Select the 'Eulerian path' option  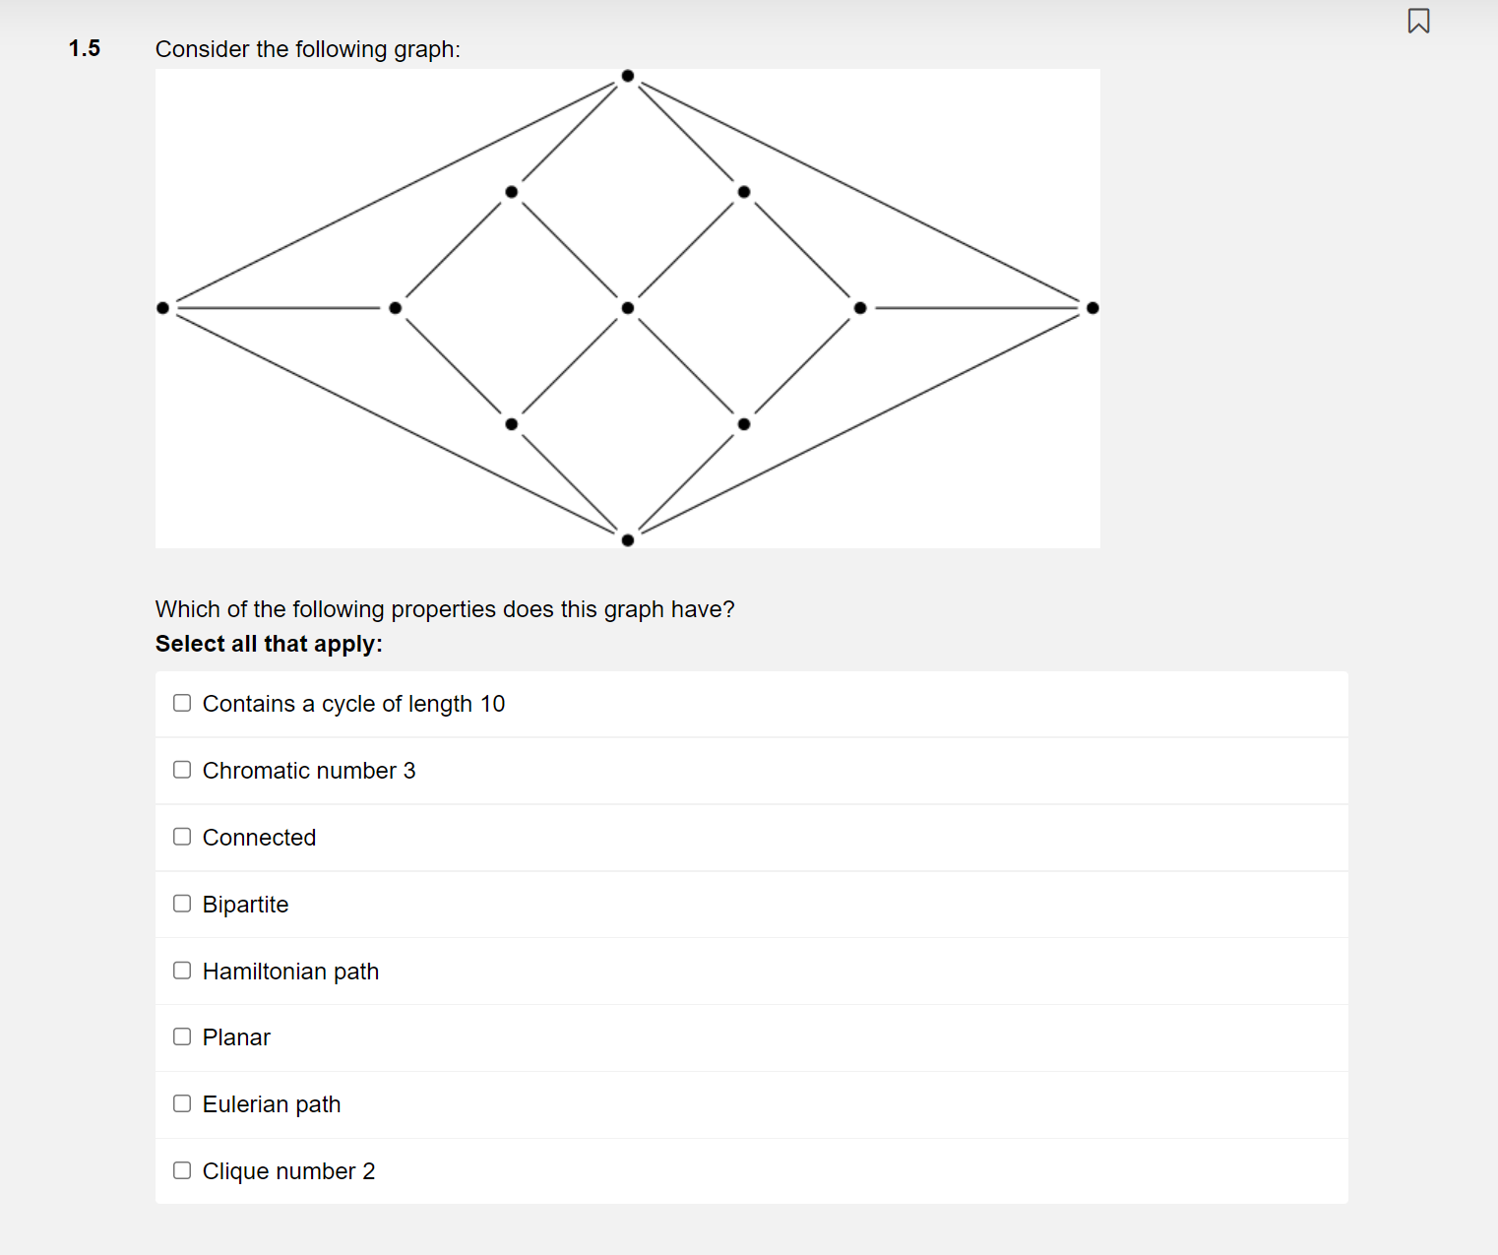182,1103
